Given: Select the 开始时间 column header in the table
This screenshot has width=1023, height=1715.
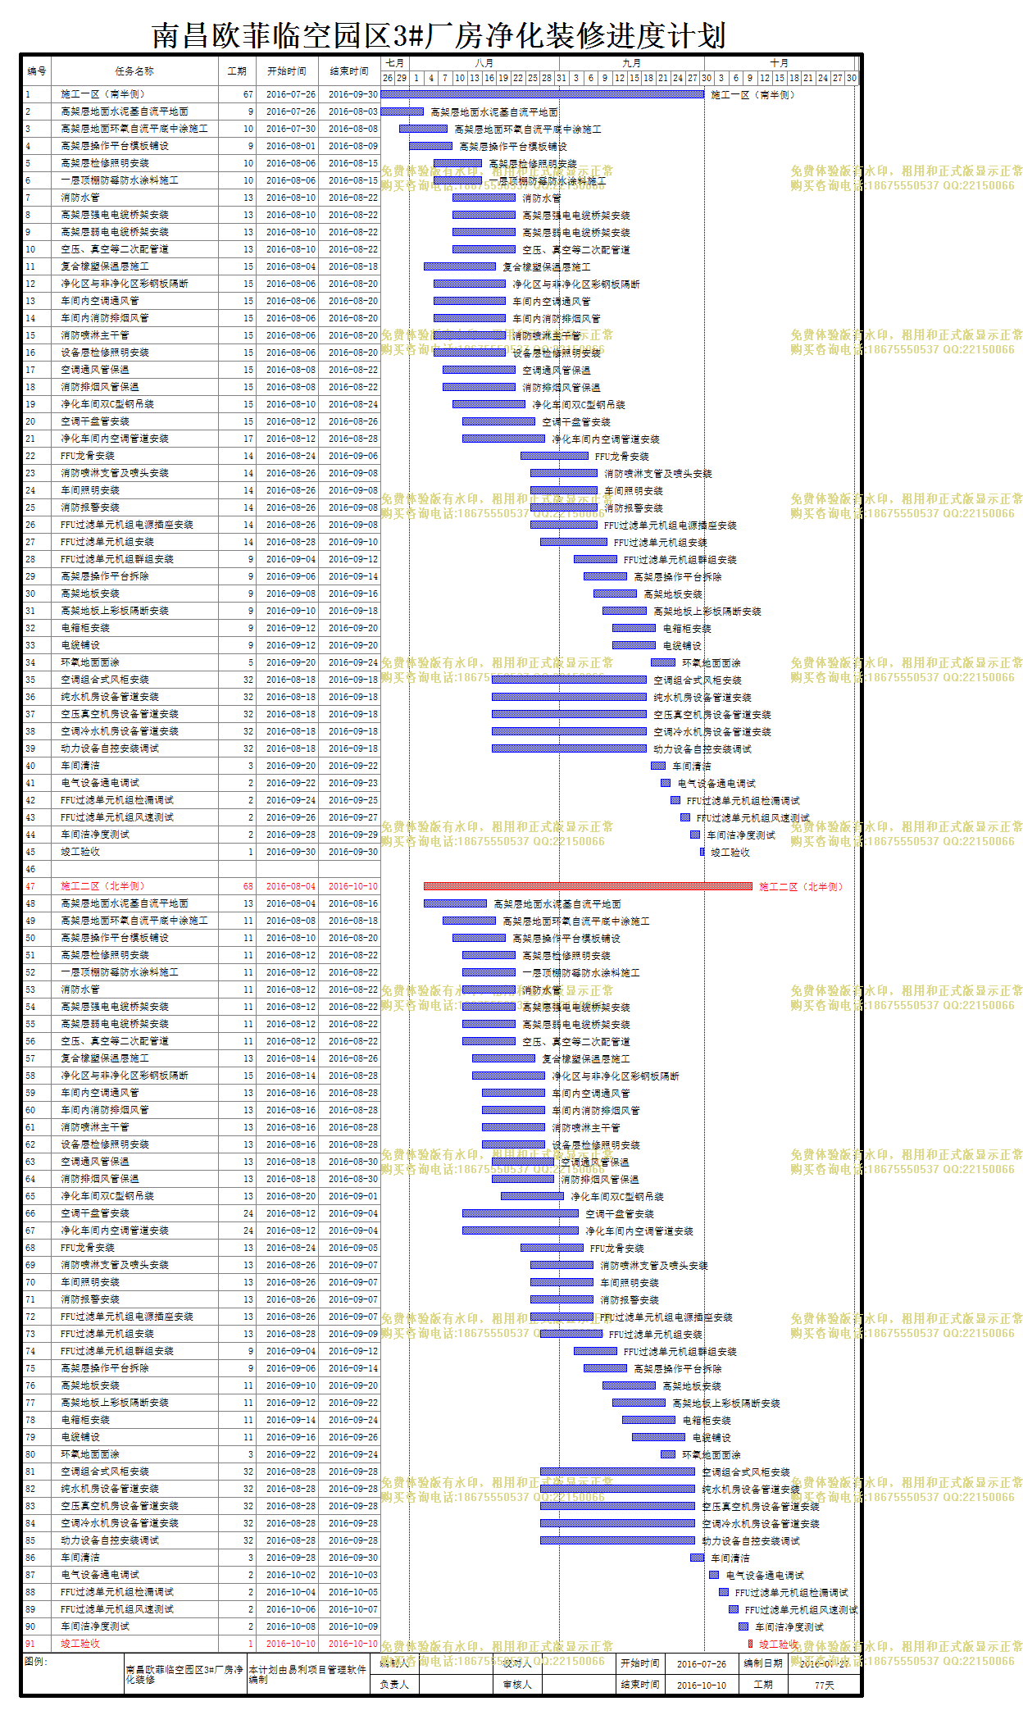Looking at the screenshot, I should click(x=287, y=71).
